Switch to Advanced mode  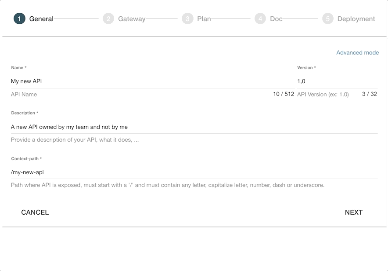[x=358, y=52]
